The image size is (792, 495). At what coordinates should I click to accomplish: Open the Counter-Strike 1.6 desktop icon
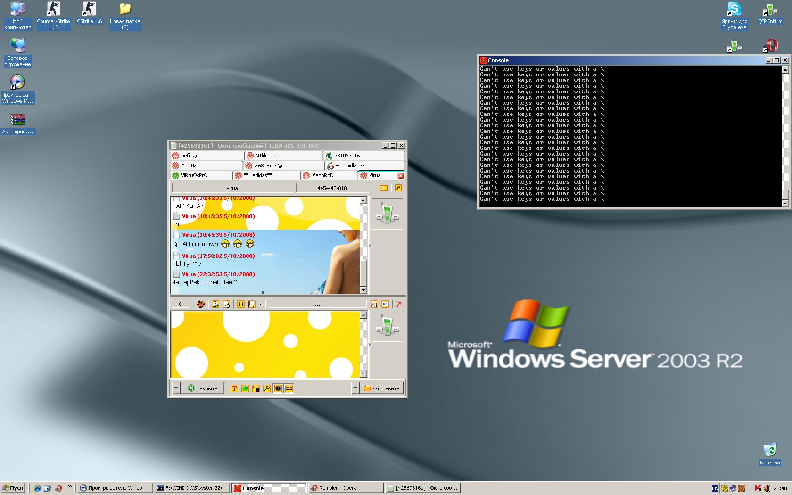tap(53, 16)
